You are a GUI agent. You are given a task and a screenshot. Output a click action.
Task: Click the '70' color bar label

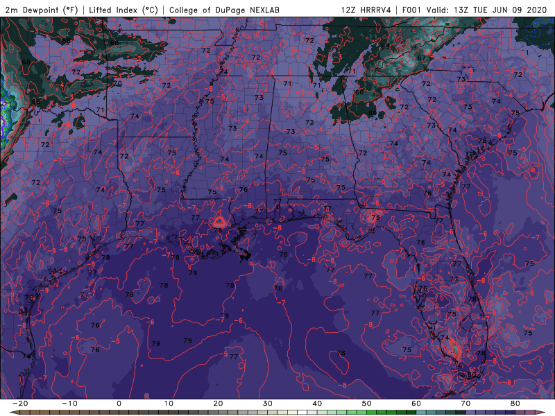[x=466, y=404]
